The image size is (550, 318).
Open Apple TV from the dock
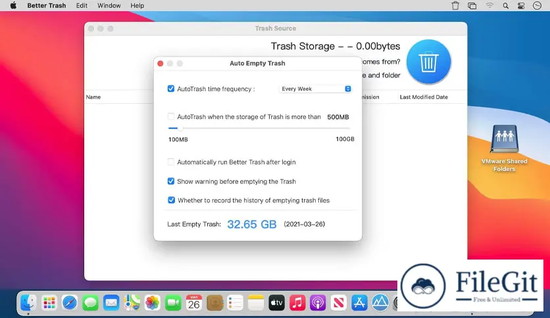277,303
